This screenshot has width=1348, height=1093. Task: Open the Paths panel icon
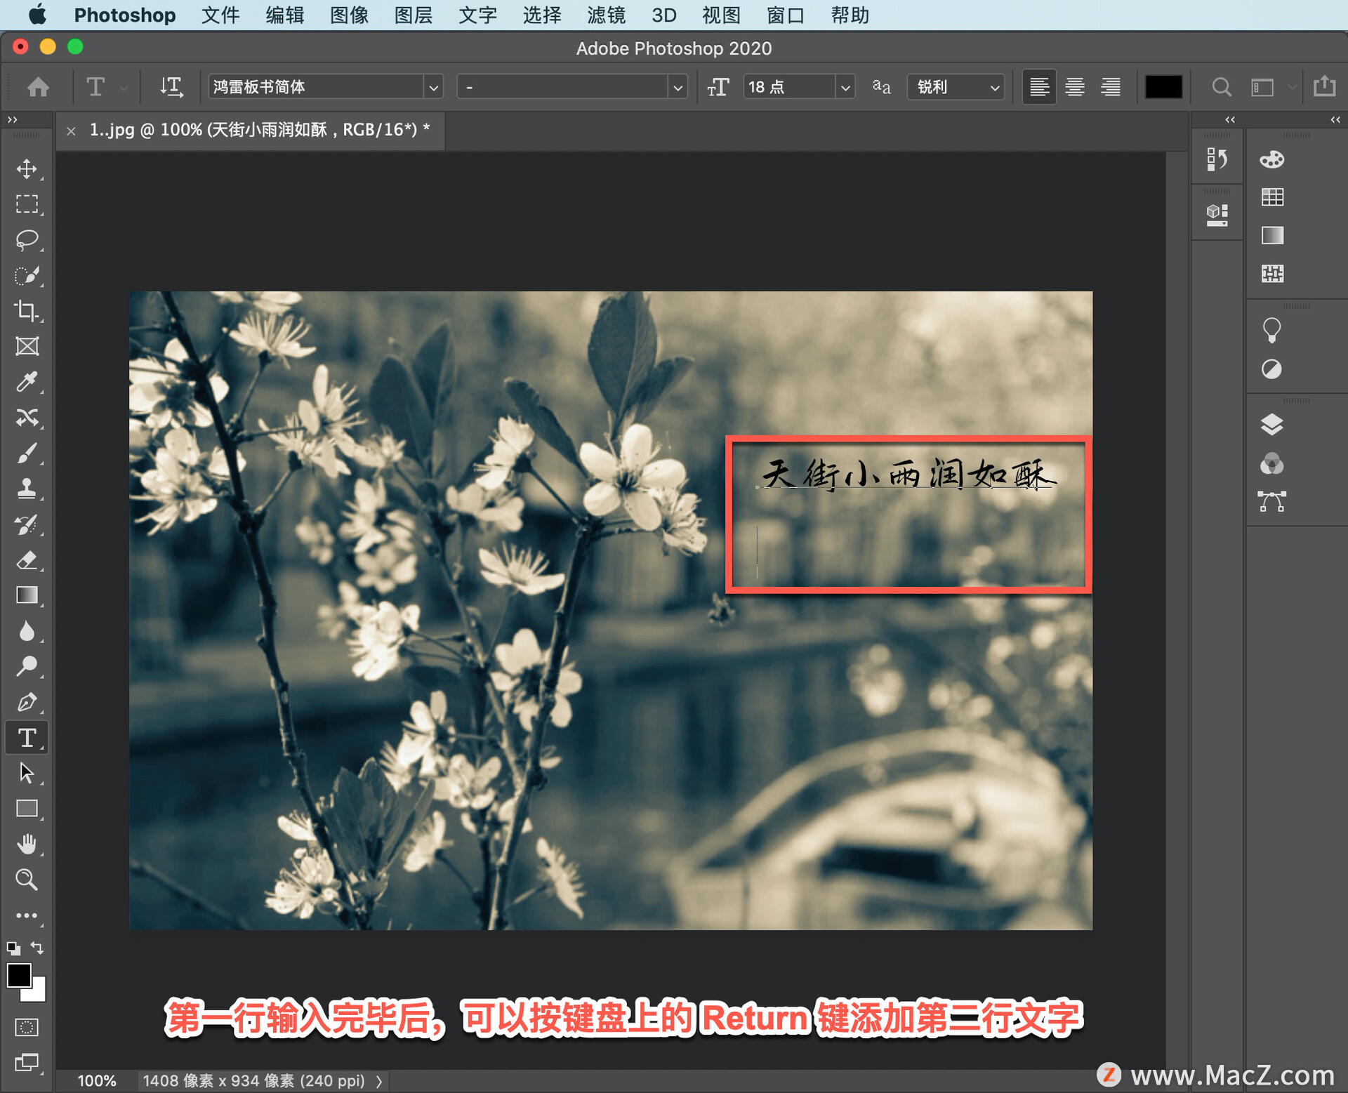coord(1271,501)
